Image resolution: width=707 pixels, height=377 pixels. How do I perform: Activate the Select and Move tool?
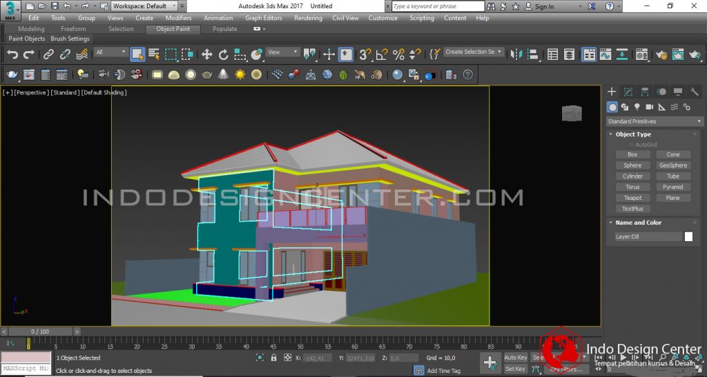point(206,54)
